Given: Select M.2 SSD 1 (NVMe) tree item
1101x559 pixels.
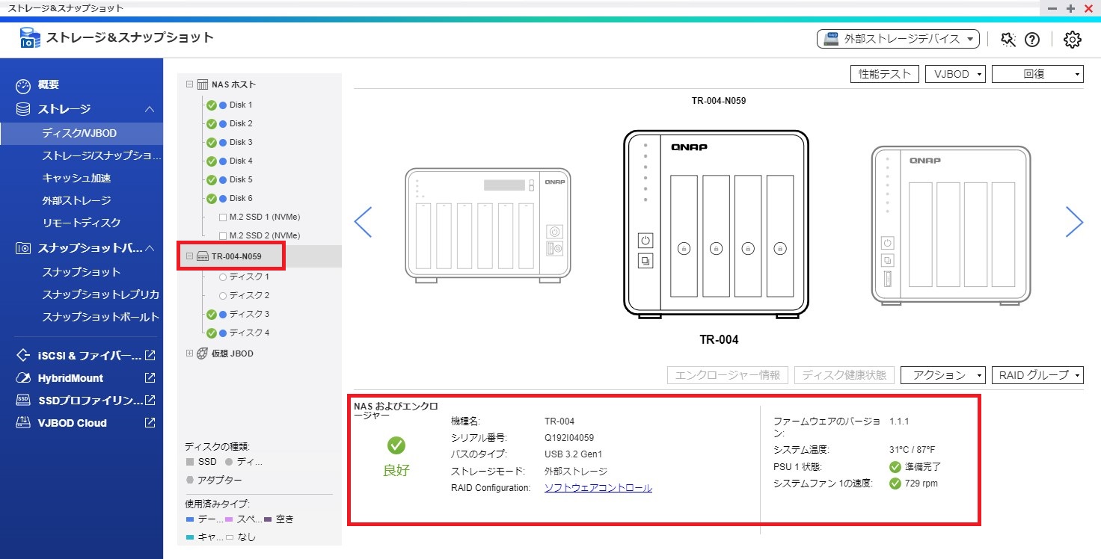Looking at the screenshot, I should click(265, 217).
